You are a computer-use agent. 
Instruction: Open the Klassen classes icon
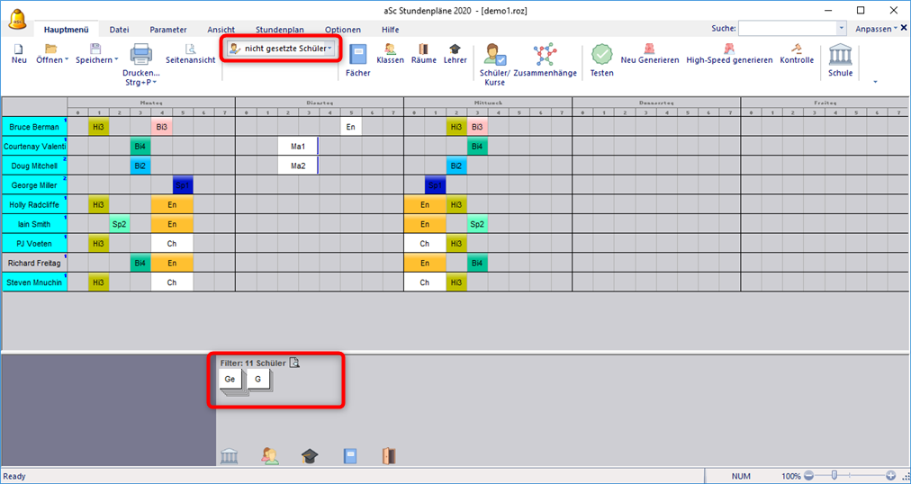click(x=390, y=49)
